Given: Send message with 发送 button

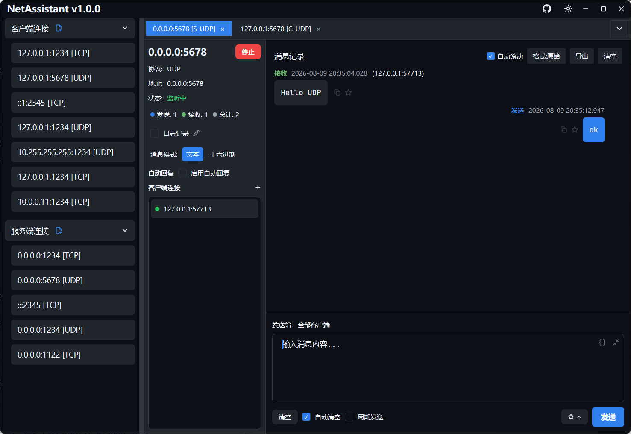Looking at the screenshot, I should pyautogui.click(x=608, y=417).
